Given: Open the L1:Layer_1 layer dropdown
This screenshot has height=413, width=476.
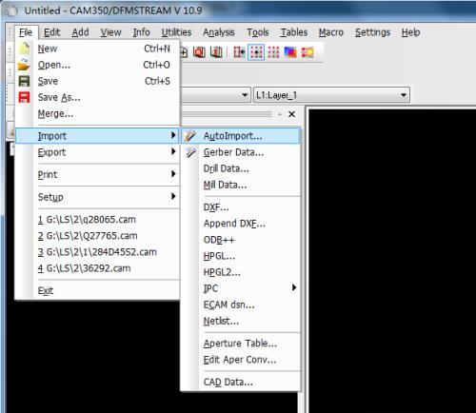Looking at the screenshot, I should [x=331, y=95].
